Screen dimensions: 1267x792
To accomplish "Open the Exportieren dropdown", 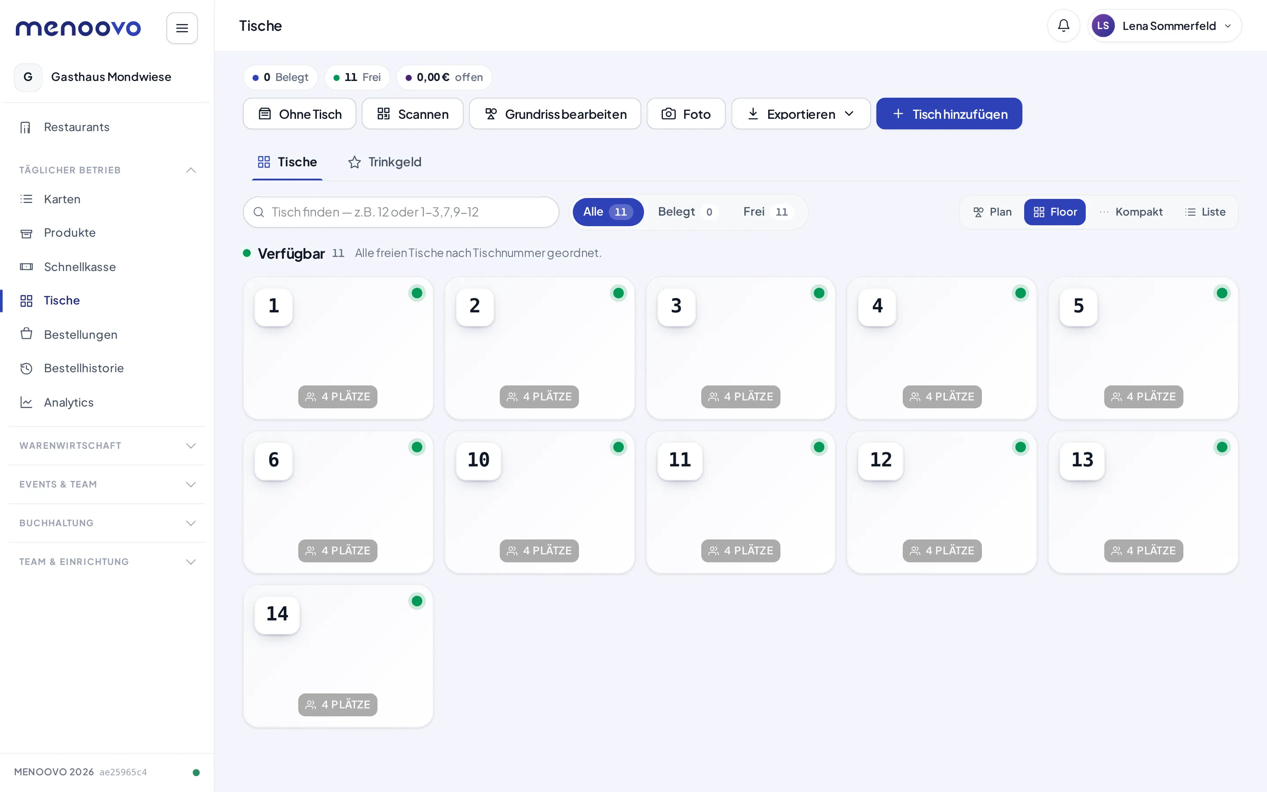I will point(801,114).
